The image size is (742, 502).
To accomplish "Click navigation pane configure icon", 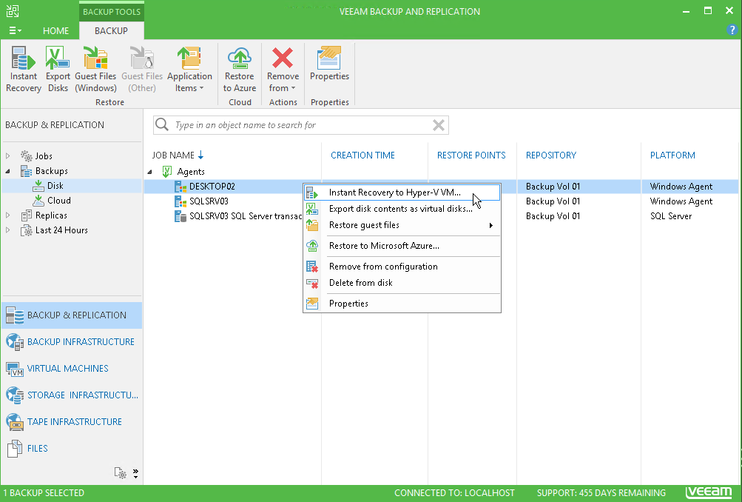I will point(120,472).
